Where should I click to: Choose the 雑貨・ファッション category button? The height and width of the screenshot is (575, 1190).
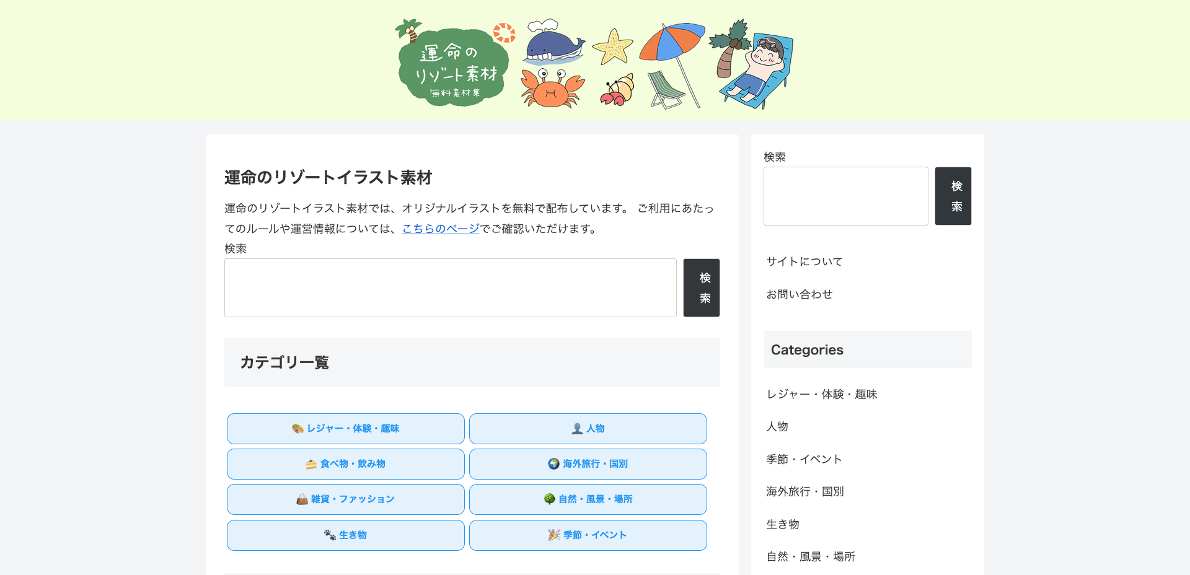point(345,499)
